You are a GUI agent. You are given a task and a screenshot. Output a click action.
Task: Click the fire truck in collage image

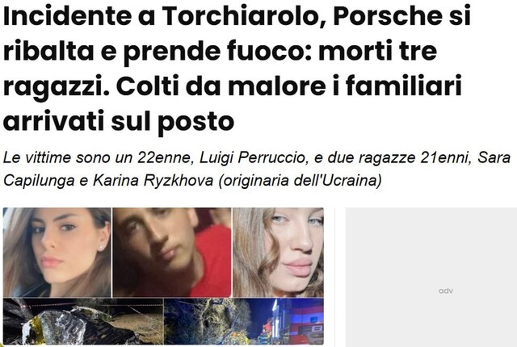pyautogui.click(x=297, y=321)
